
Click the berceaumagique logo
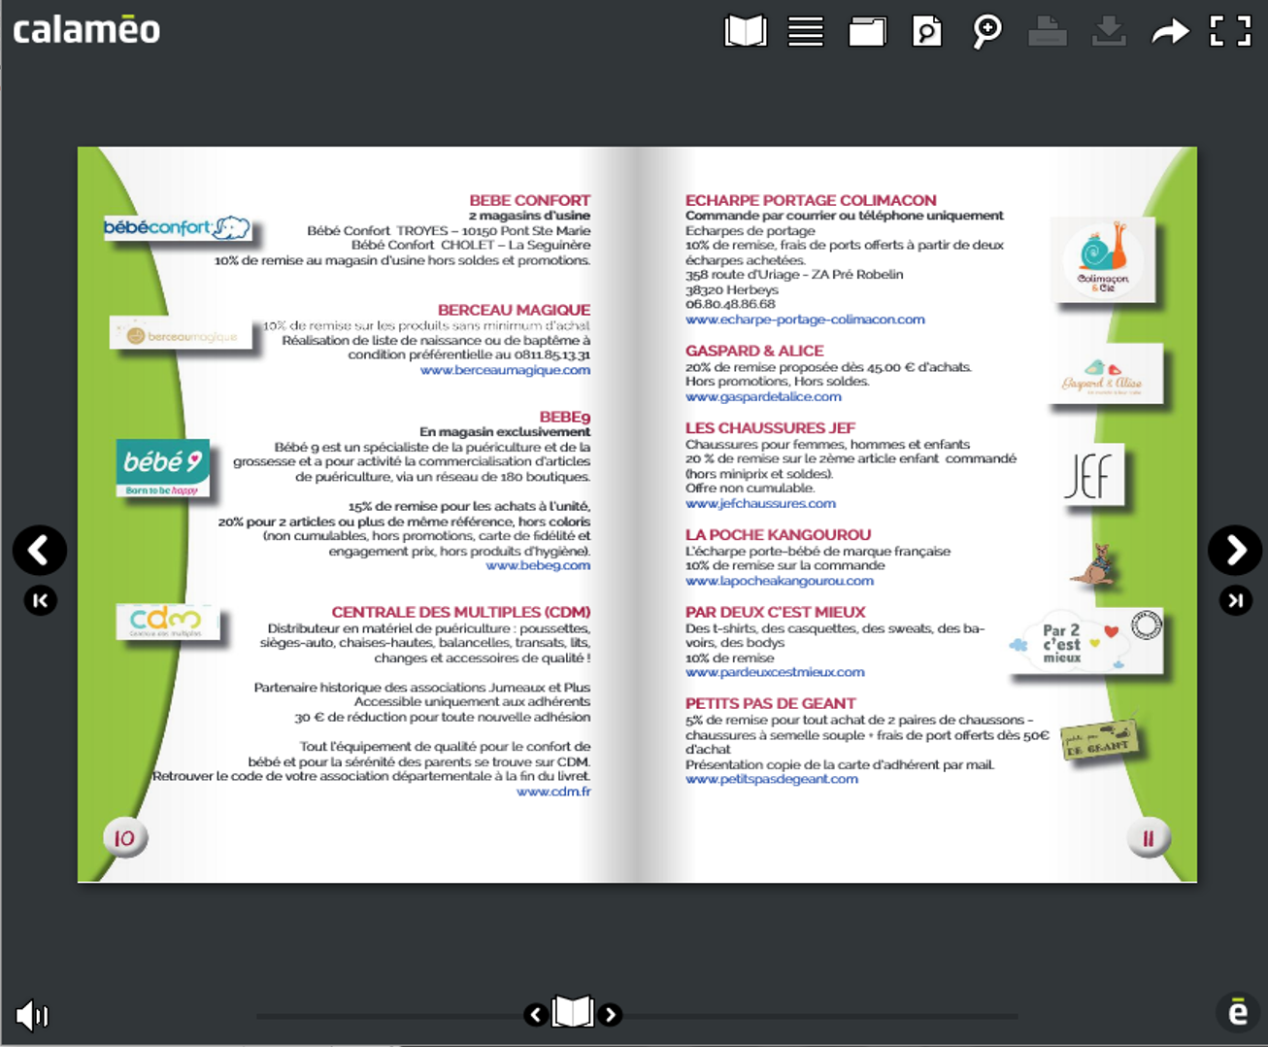181,333
